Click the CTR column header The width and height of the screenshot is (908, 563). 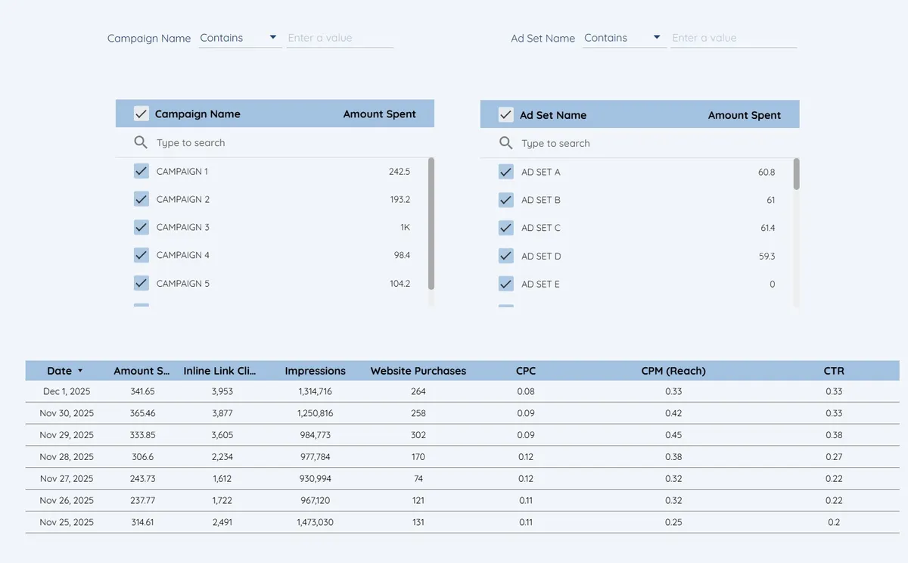point(834,371)
